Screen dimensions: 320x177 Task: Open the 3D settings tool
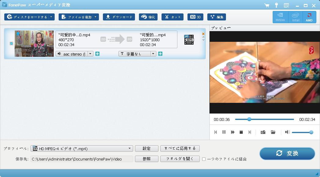pyautogui.click(x=195, y=17)
